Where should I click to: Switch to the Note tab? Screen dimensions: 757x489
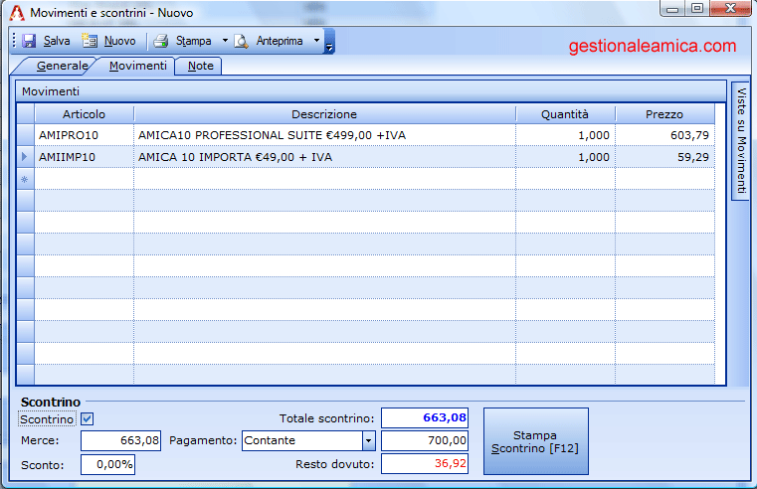(200, 66)
